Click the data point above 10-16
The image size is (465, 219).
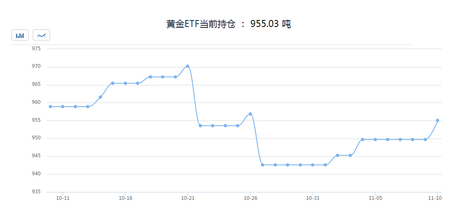click(125, 83)
